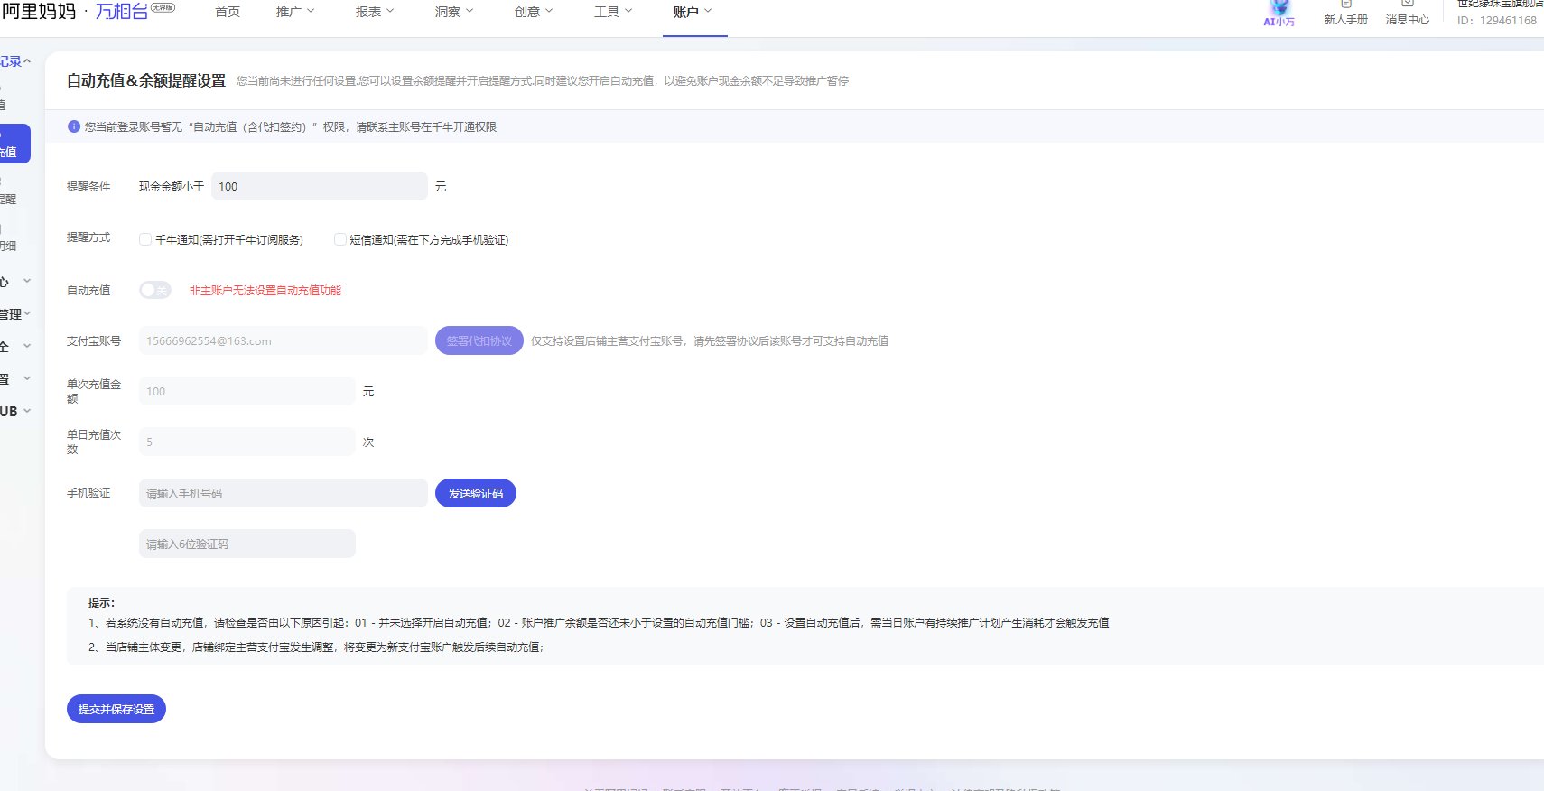Focus the 请输入手机号码 phone input
The height and width of the screenshot is (791, 1544).
283,493
